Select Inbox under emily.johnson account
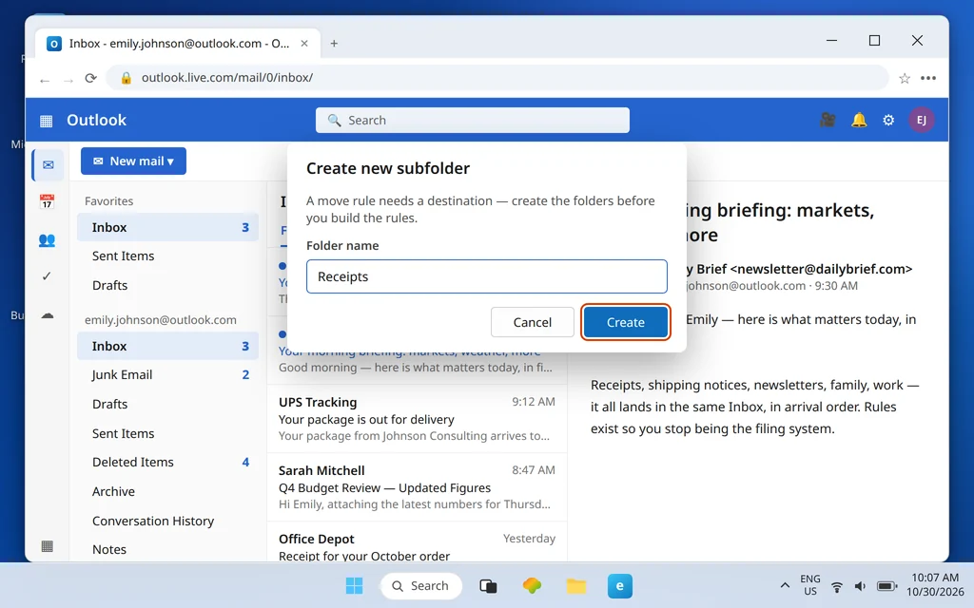 (167, 346)
